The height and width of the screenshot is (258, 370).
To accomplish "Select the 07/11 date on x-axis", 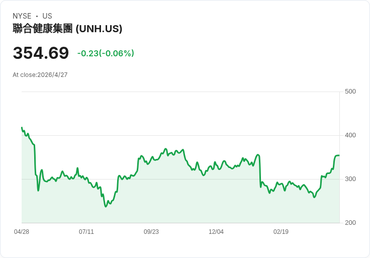I will coord(86,232).
